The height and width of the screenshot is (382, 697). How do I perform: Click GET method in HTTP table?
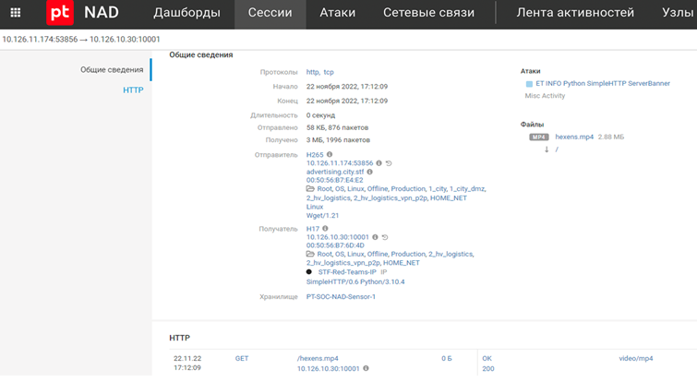click(x=242, y=358)
